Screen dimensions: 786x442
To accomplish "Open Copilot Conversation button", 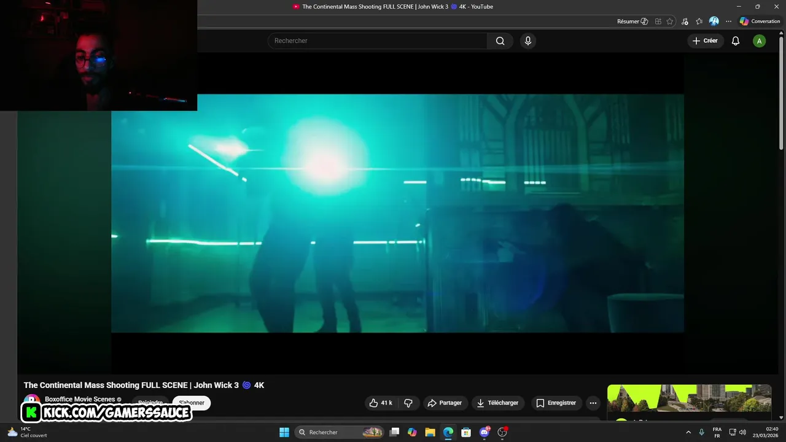I will pos(760,21).
